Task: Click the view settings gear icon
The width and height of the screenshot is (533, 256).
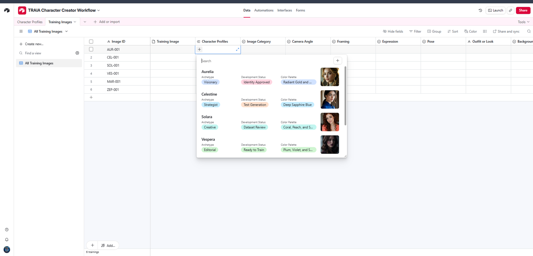Action: coord(77,53)
